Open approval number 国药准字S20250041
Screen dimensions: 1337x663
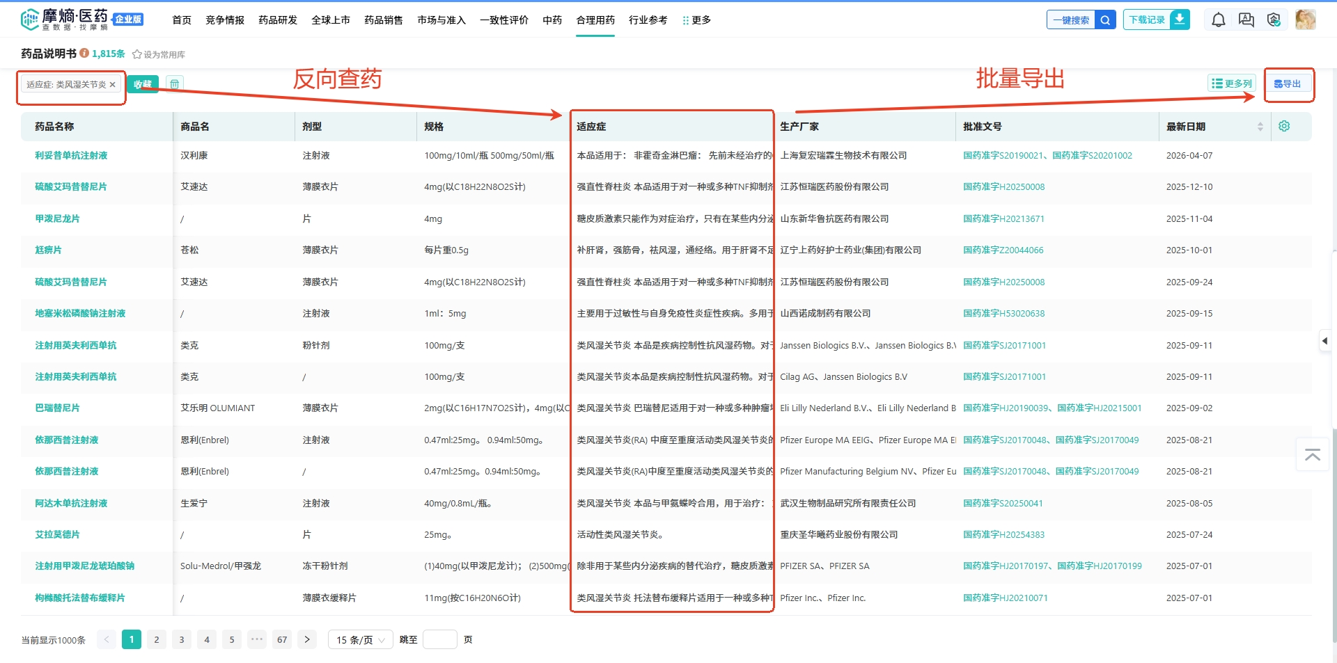tap(1003, 503)
